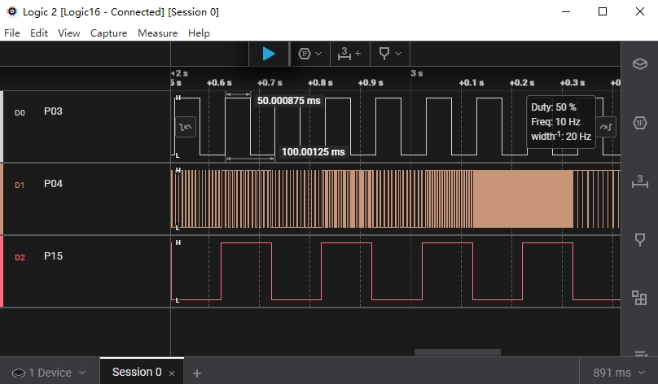Click the 50.000875 ms width measurement
The height and width of the screenshot is (384, 658).
coord(289,101)
